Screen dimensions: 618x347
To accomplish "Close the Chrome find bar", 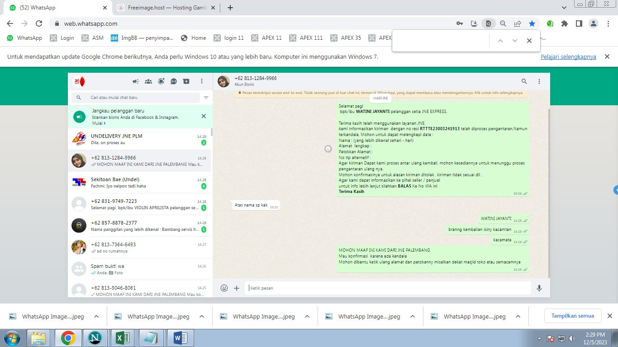I will (x=529, y=41).
